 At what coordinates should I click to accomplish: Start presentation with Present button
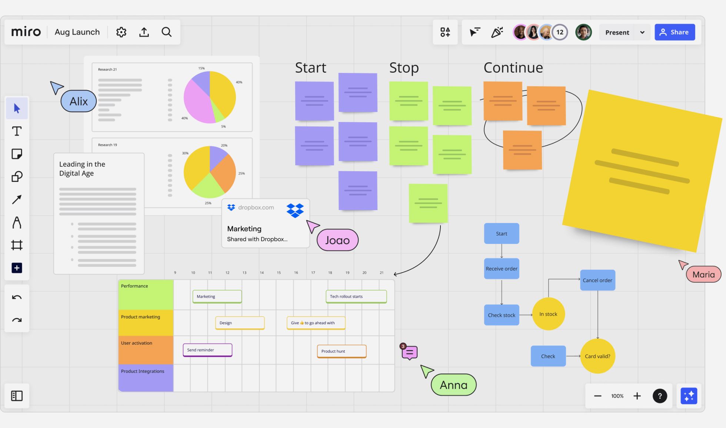[617, 32]
